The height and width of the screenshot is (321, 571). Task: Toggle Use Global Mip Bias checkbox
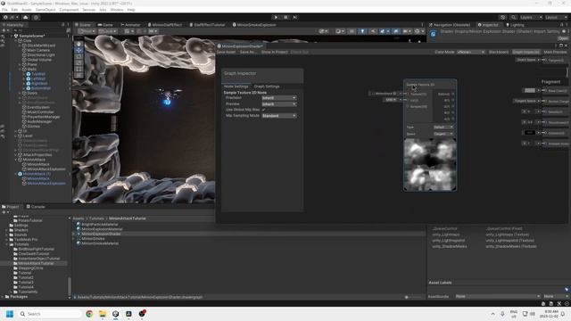(263, 110)
